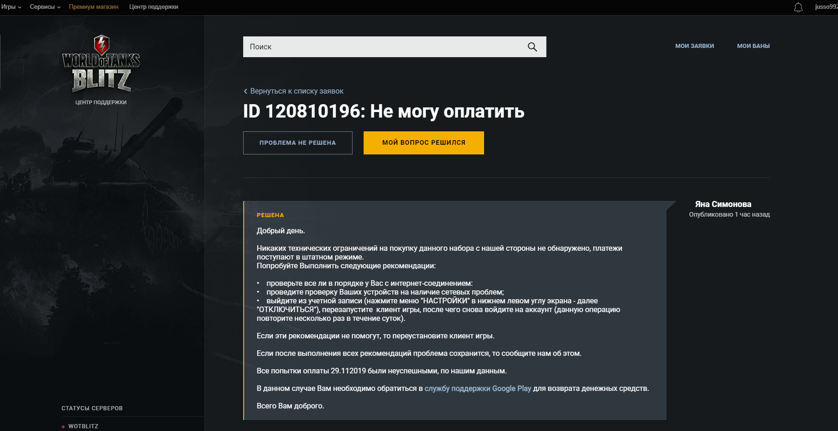This screenshot has width=838, height=431.
Task: Click СТАТУСЫ СЕРВЕРОВ heading
Action: point(92,408)
